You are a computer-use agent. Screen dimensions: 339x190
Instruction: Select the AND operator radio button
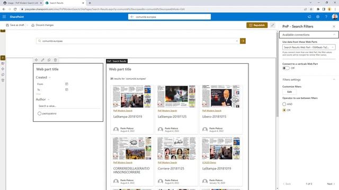pyautogui.click(x=284, y=104)
